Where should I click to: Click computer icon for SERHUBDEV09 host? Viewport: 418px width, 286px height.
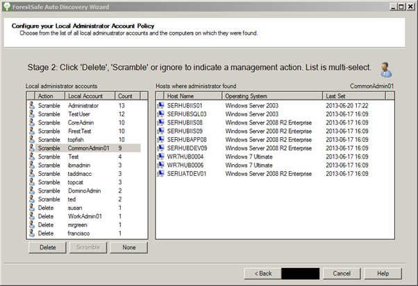click(161, 148)
